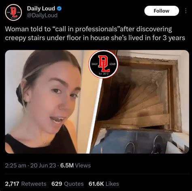Open the Daily Loud profile avatar
The width and height of the screenshot is (192, 191).
coord(13,13)
